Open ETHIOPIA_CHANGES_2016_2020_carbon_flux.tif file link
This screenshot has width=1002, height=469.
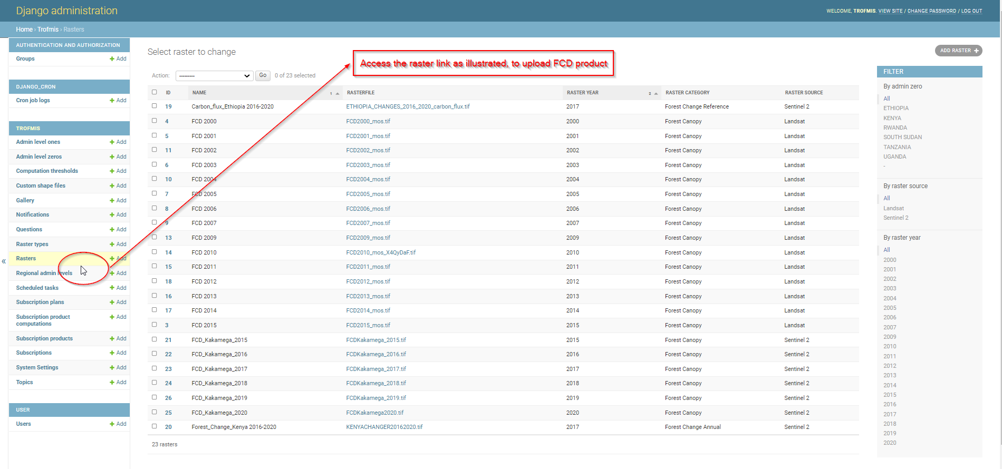coord(408,106)
